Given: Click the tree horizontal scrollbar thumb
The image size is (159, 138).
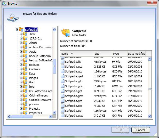Looking at the screenshot, I should click(x=22, y=116).
